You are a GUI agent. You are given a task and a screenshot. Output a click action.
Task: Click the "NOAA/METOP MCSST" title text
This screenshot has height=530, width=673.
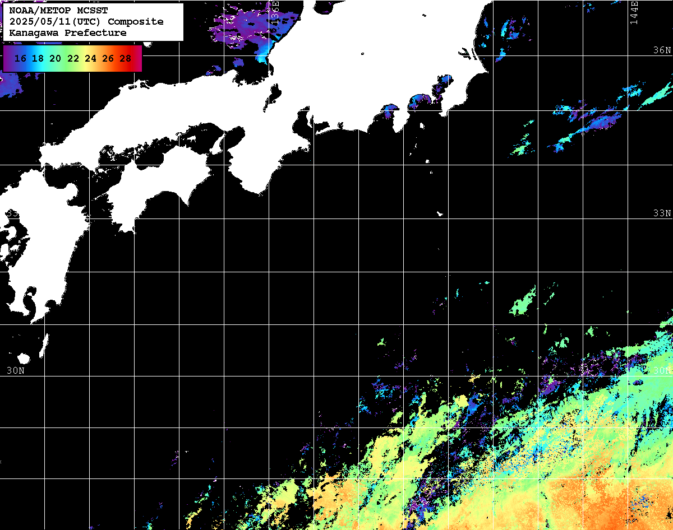point(59,11)
